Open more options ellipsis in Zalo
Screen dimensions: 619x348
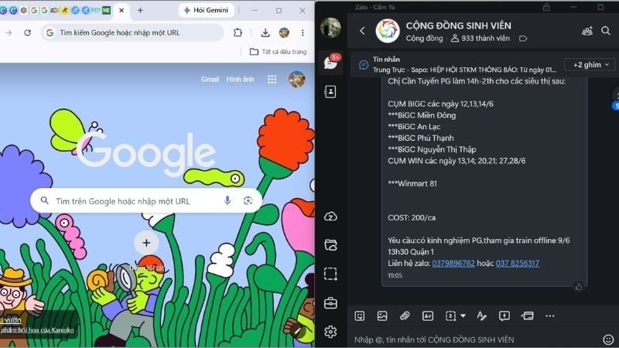click(549, 316)
